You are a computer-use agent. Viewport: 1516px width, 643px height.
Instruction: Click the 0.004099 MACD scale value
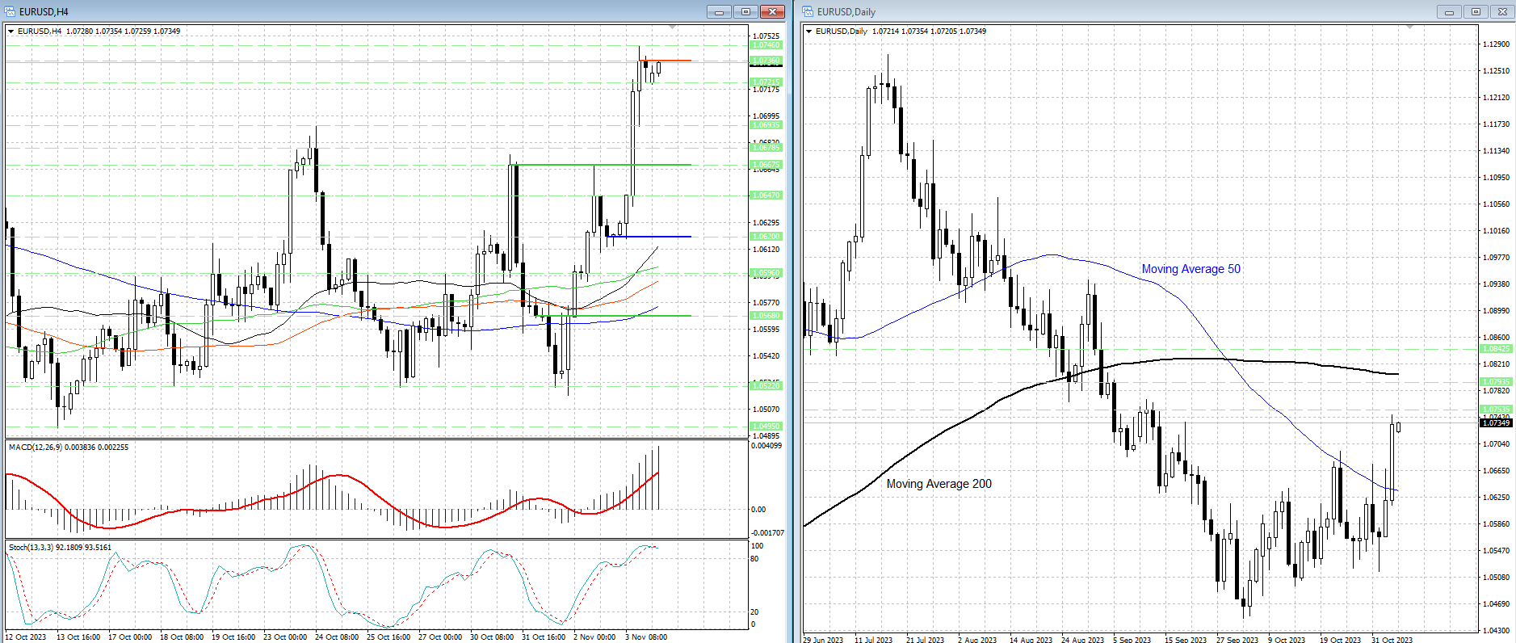pyautogui.click(x=766, y=446)
